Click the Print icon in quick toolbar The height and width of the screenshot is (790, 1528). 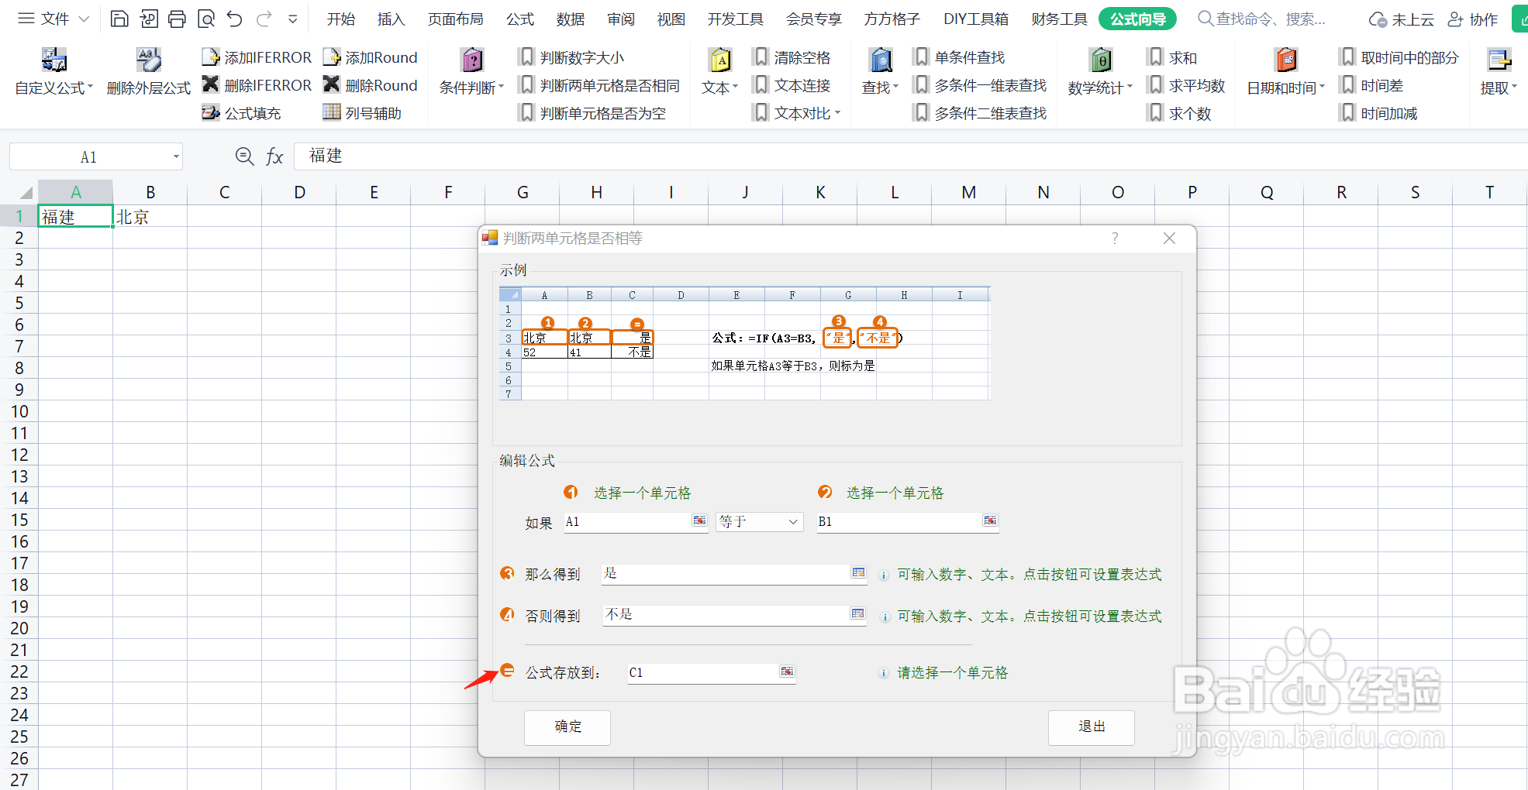coord(177,19)
